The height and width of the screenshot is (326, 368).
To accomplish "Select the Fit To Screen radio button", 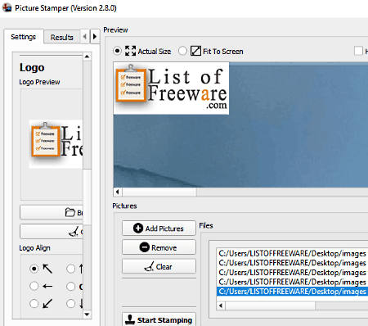I will [x=182, y=51].
